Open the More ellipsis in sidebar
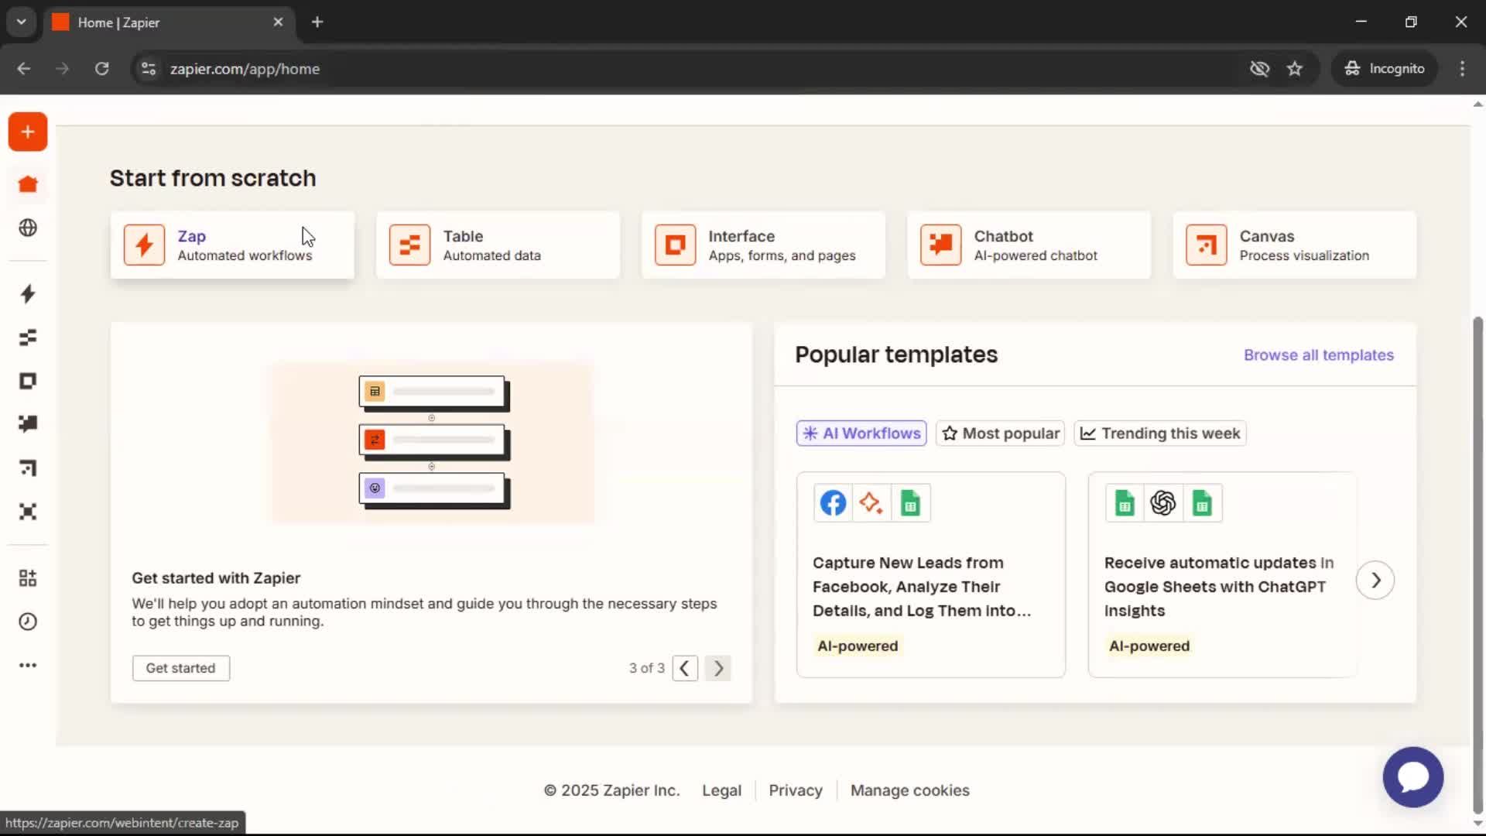This screenshot has width=1486, height=836. [x=28, y=665]
